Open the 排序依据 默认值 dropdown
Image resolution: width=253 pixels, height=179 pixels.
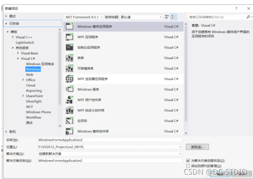pos(141,17)
